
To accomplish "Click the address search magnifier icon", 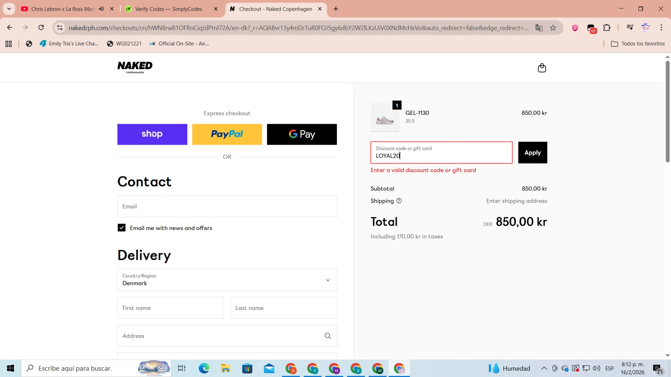I will point(328,336).
